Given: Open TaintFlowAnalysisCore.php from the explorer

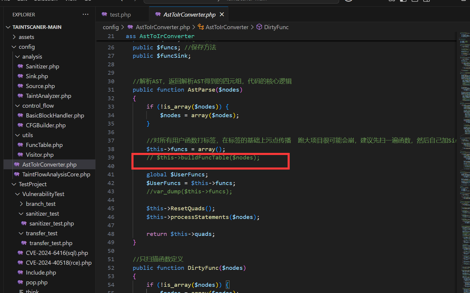Looking at the screenshot, I should coord(56,174).
